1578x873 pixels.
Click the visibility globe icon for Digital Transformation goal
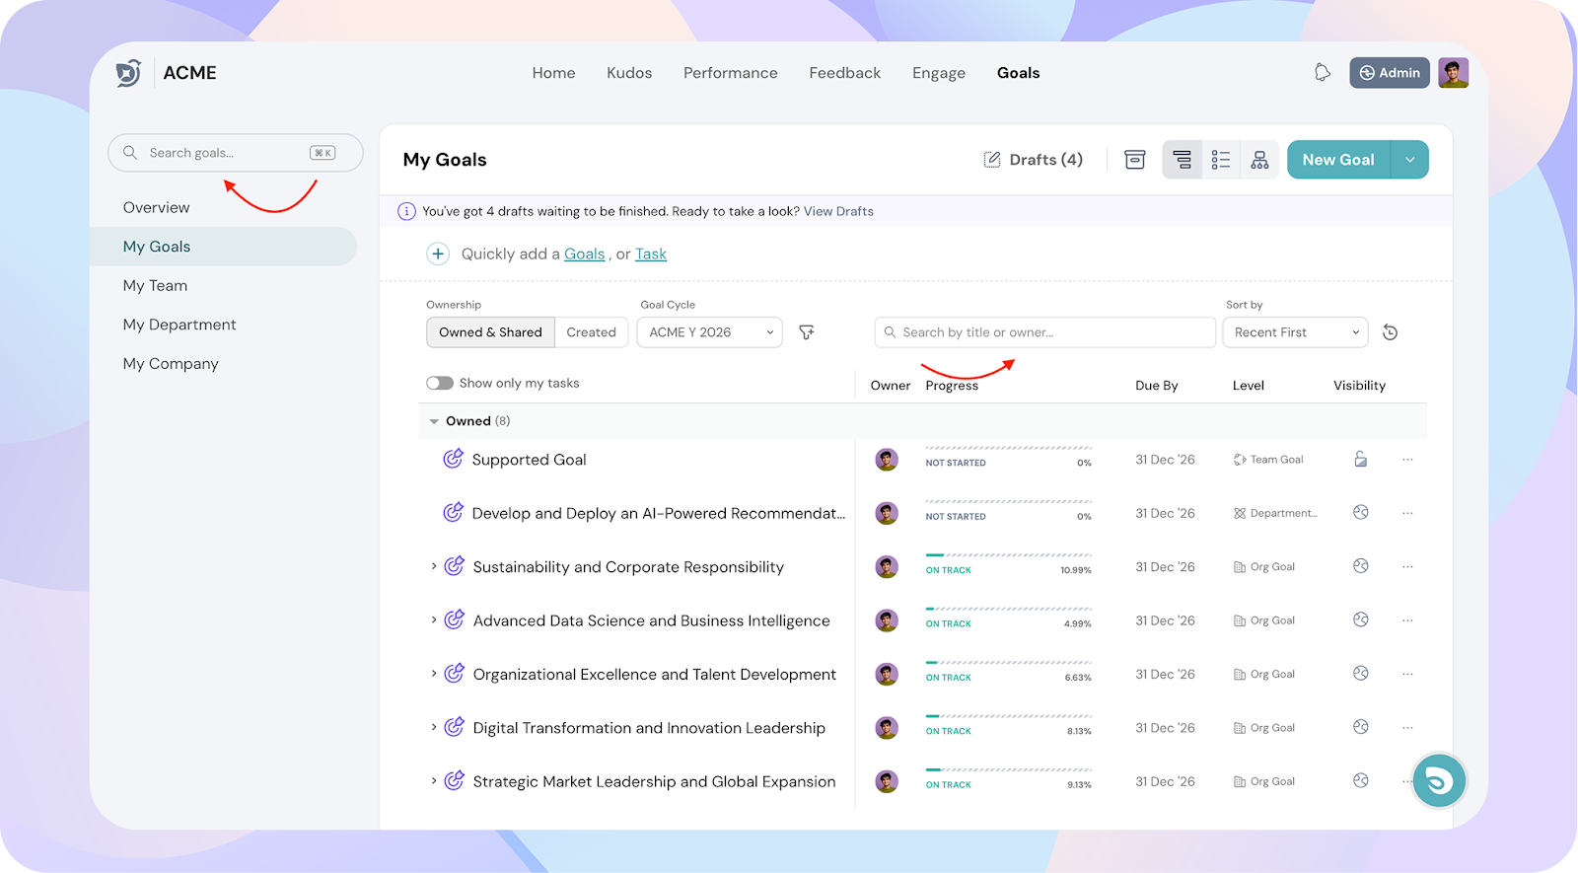point(1361,727)
